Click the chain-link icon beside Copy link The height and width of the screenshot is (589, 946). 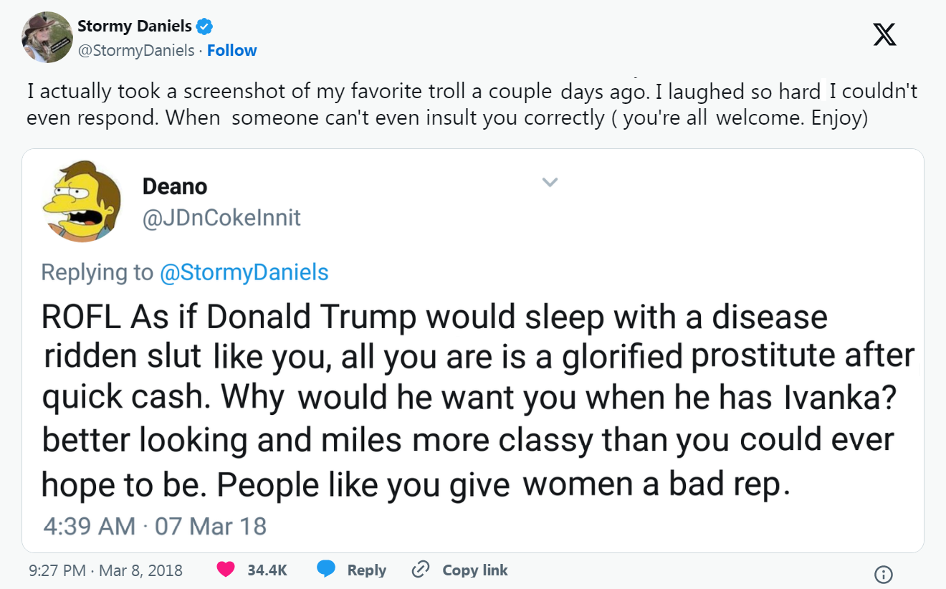point(419,570)
